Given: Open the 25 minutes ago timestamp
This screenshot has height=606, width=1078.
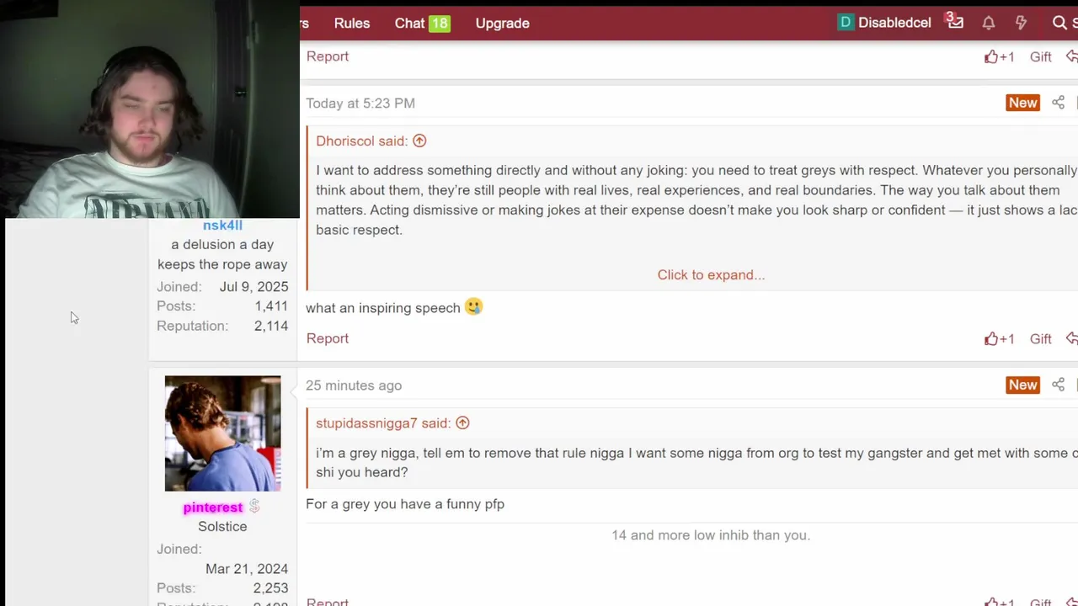Looking at the screenshot, I should click(354, 385).
